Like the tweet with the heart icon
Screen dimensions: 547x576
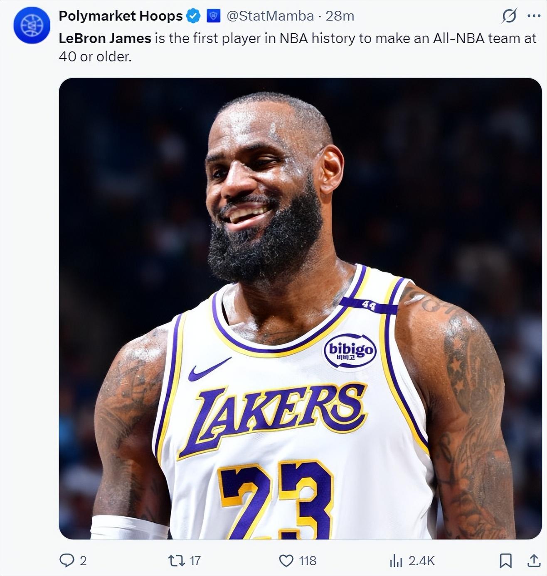coord(286,561)
